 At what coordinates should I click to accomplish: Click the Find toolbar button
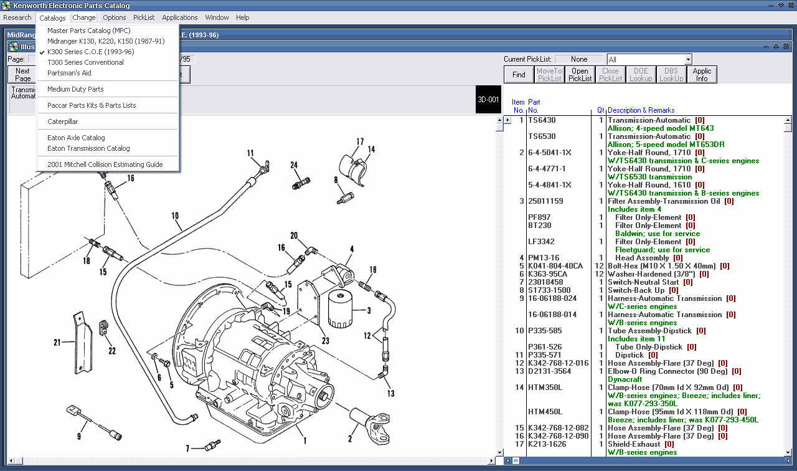click(518, 74)
